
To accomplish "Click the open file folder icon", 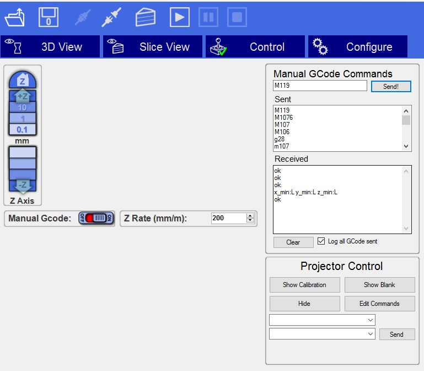I will [14, 17].
